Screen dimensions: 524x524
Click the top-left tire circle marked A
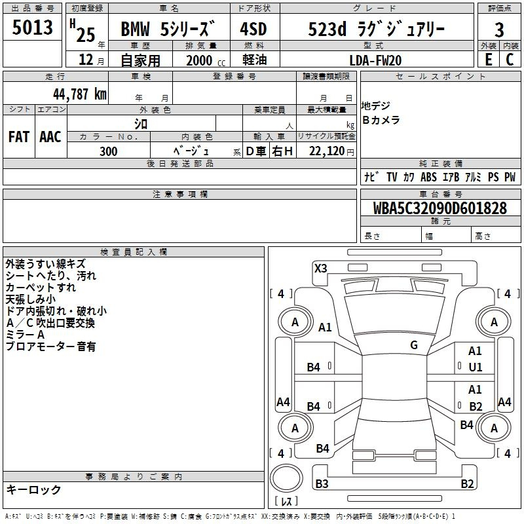coord(295,322)
